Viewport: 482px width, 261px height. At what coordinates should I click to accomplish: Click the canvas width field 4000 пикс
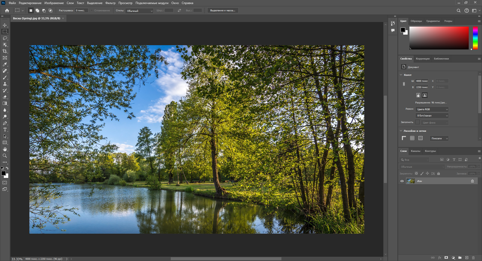point(422,81)
